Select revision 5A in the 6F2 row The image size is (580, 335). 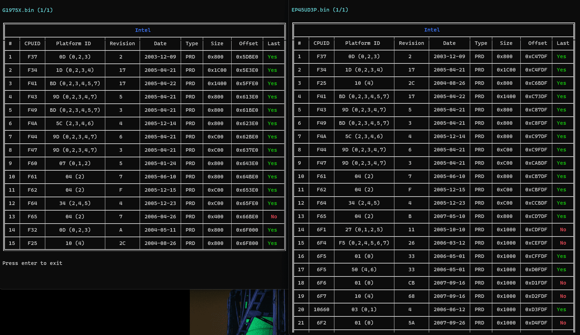coord(412,323)
